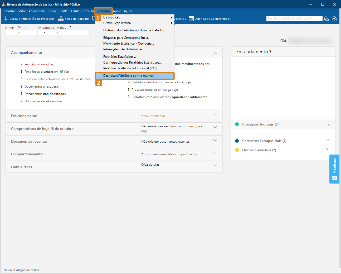Image resolution: width=341 pixels, height=274 pixels.
Task: Open the Apoio menu
Action: point(117,11)
